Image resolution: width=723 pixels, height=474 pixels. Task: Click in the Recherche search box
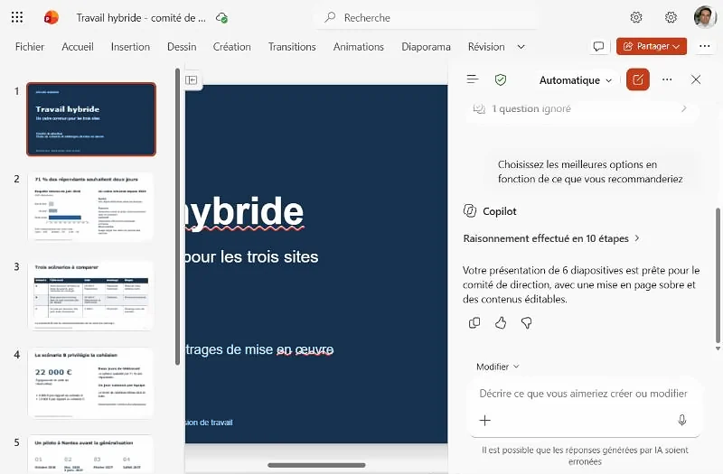[427, 17]
